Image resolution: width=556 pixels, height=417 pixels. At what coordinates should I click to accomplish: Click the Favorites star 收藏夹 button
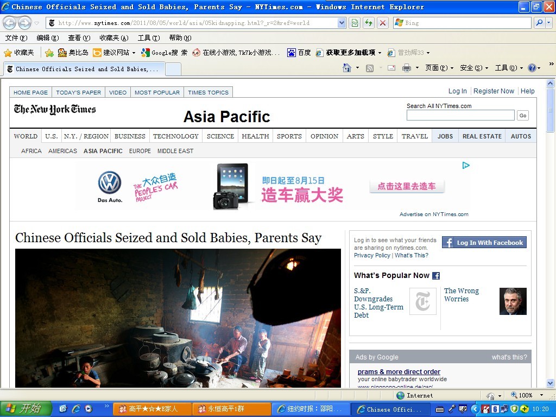tap(19, 53)
